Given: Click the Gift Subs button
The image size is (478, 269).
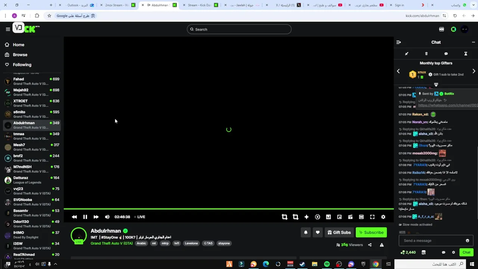Looking at the screenshot, I should click(x=339, y=232).
